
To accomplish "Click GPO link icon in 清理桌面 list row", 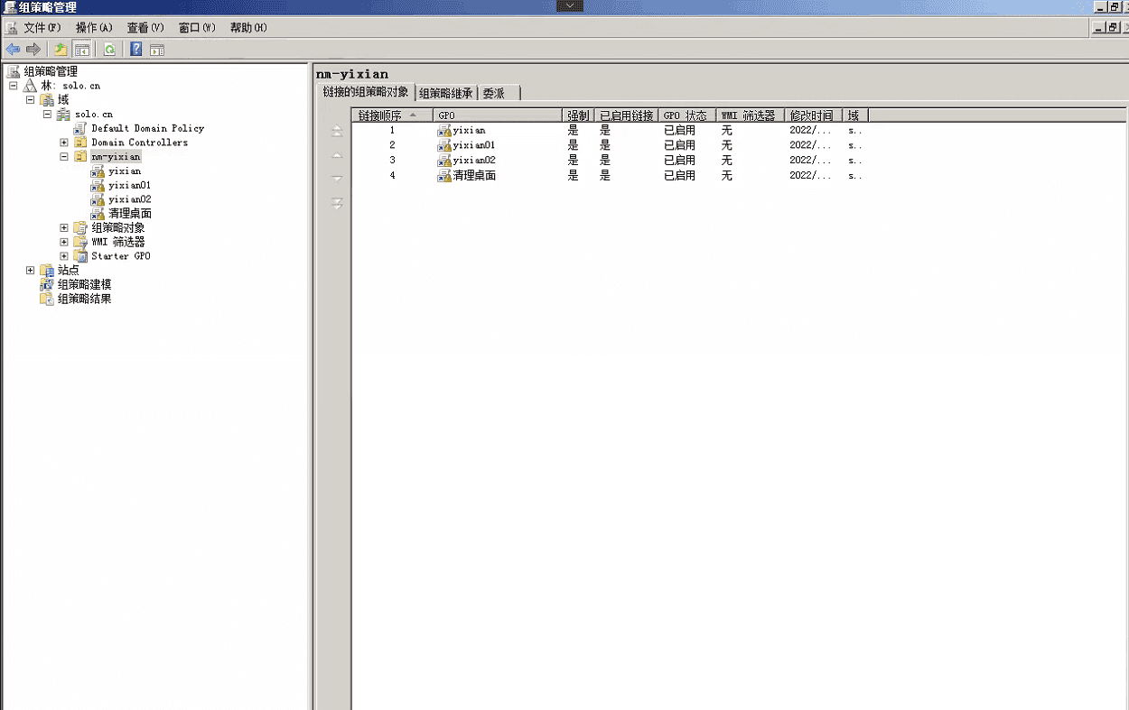I will point(444,176).
